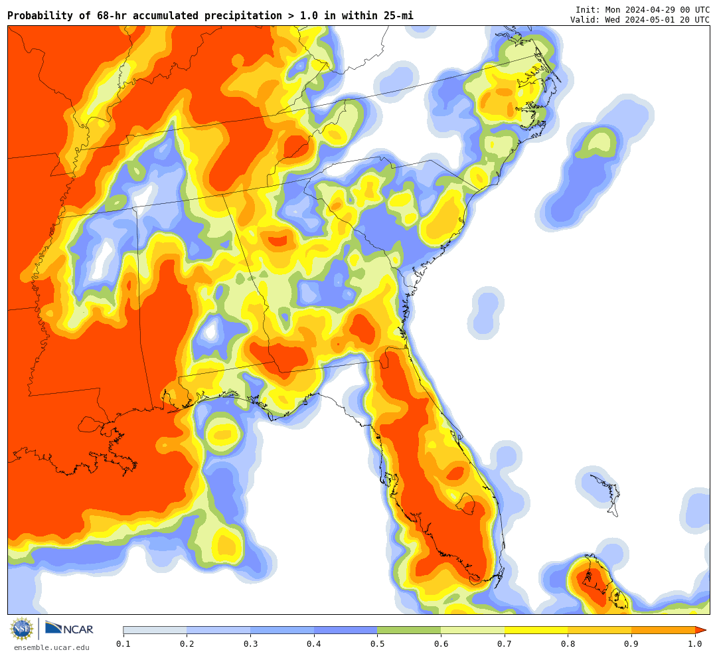The height and width of the screenshot is (656, 717).
Task: Click the 0.1–0.2 pale gray-blue legend swatch
Action: tap(155, 630)
